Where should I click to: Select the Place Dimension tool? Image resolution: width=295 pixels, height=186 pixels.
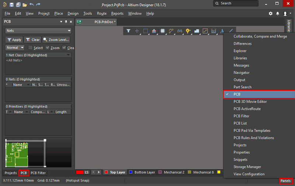click(x=214, y=31)
